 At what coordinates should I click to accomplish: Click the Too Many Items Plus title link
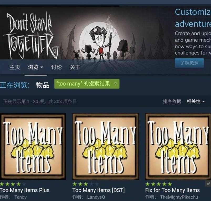coord(25,190)
